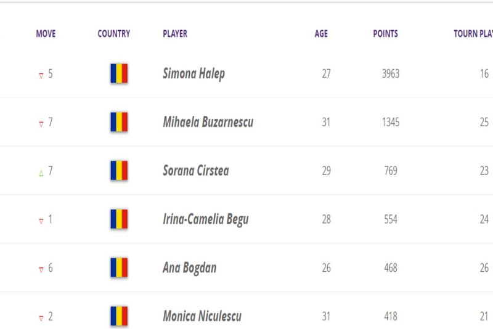The image size is (493, 329).
Task: Click the Romanian flag beside Simona Halep
Action: click(119, 74)
